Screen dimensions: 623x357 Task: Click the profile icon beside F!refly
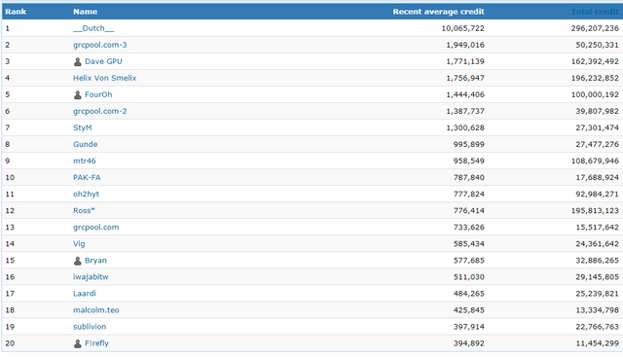[78, 343]
